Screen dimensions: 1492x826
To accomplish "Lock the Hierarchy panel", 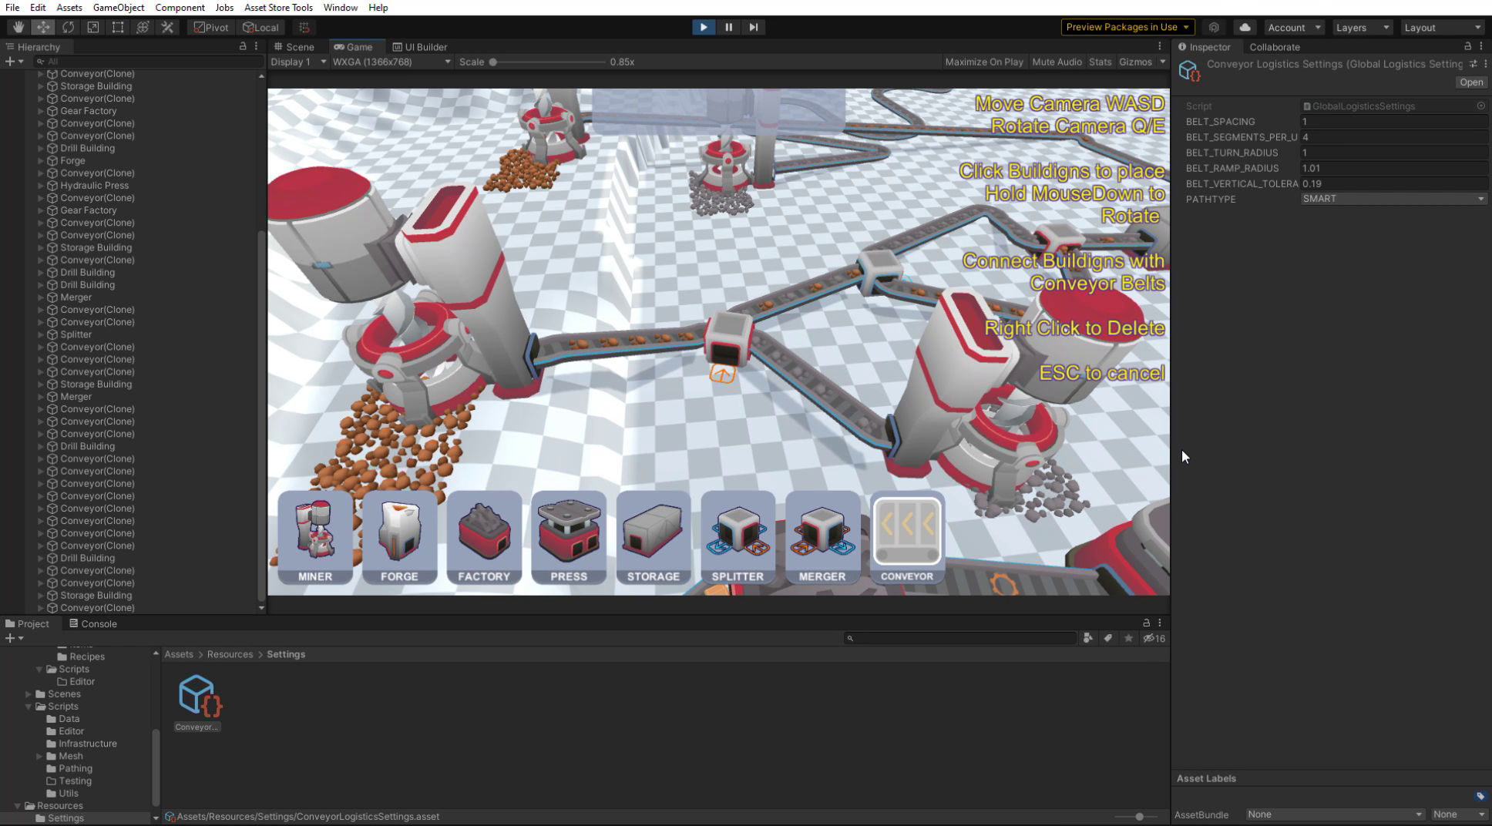I will click(x=243, y=46).
